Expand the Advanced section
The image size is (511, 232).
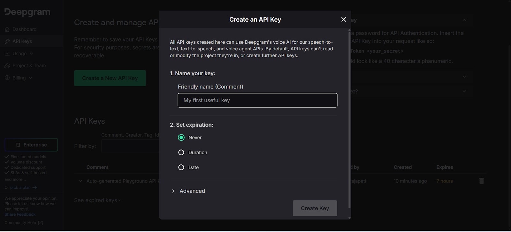[x=173, y=191]
